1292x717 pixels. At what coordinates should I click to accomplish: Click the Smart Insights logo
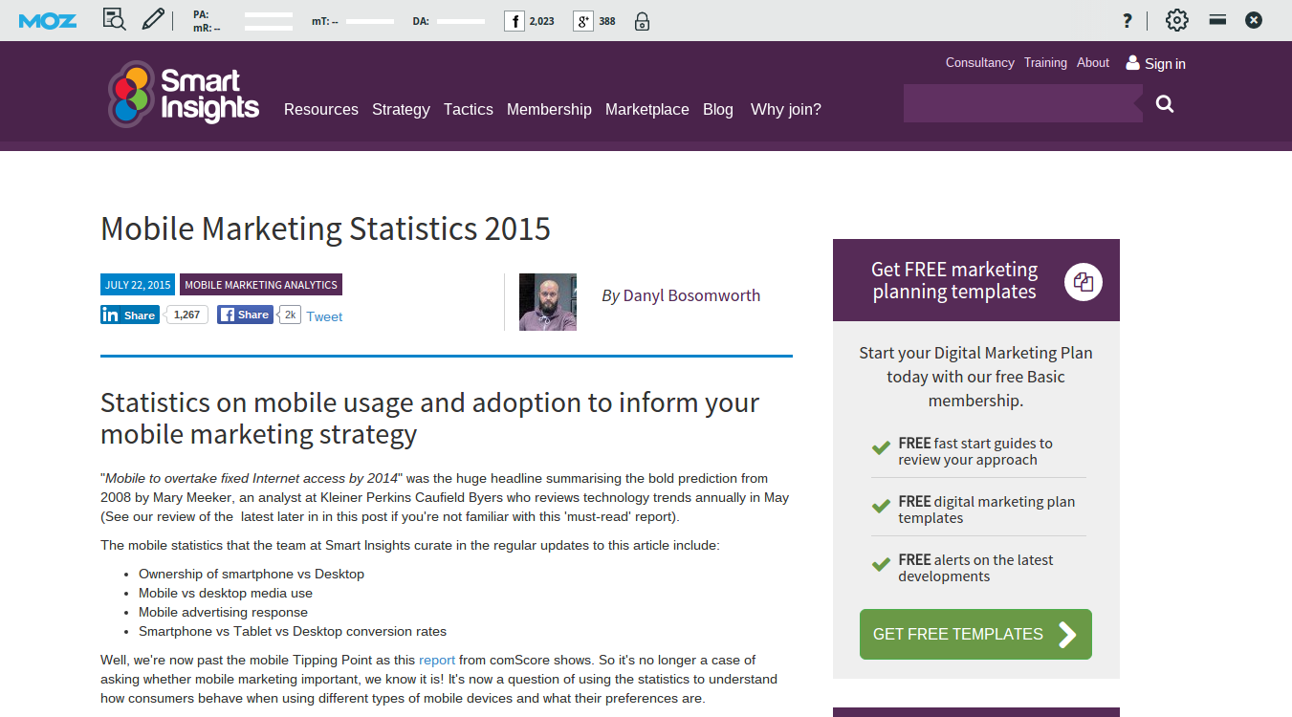(183, 94)
